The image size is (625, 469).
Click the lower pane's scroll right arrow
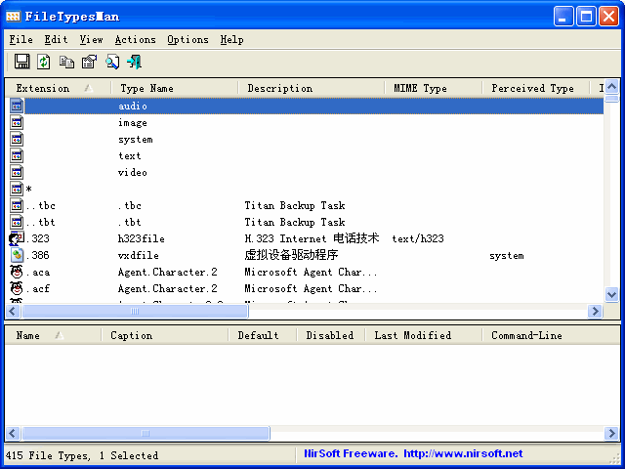pyautogui.click(x=611, y=433)
